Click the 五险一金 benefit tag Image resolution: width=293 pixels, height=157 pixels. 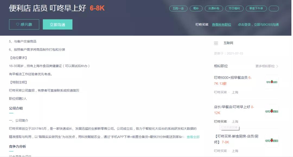click(178, 8)
